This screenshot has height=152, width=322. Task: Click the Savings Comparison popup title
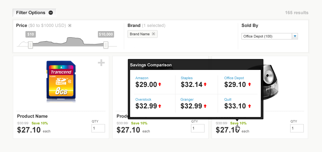[x=151, y=65]
